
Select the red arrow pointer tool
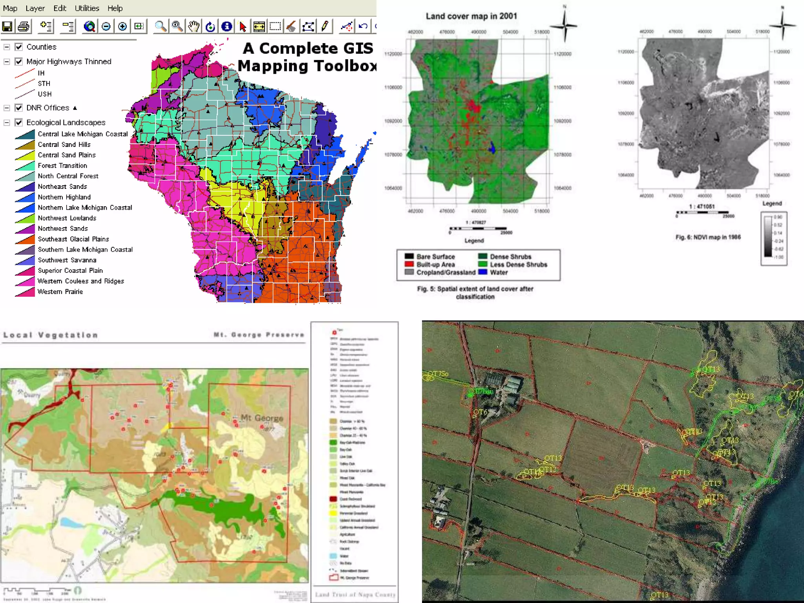(243, 26)
